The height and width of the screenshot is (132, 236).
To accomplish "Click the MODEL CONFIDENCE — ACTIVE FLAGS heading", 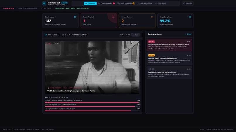I will pos(56,97).
